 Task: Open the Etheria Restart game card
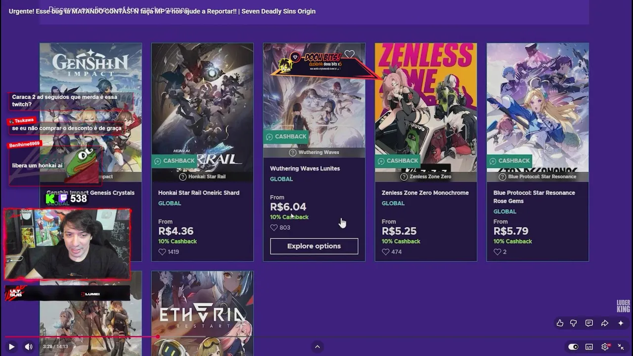202,312
